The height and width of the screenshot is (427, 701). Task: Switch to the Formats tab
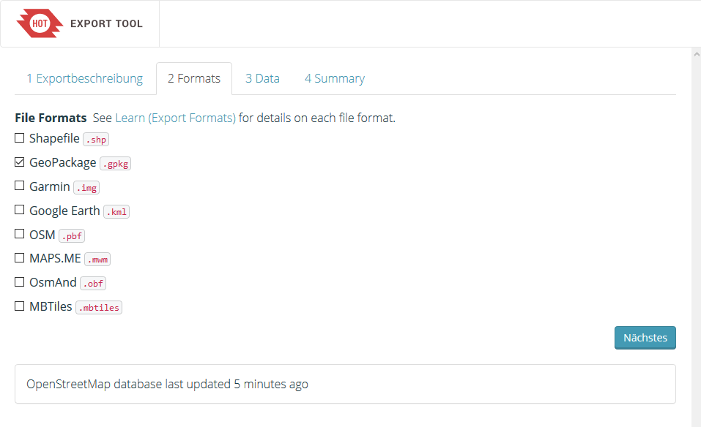(x=194, y=79)
